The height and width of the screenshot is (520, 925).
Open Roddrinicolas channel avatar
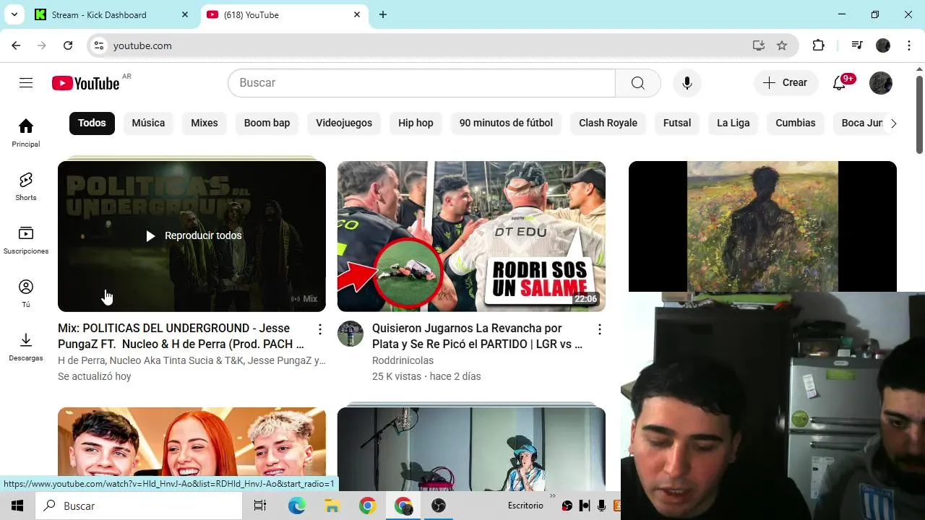tap(350, 334)
